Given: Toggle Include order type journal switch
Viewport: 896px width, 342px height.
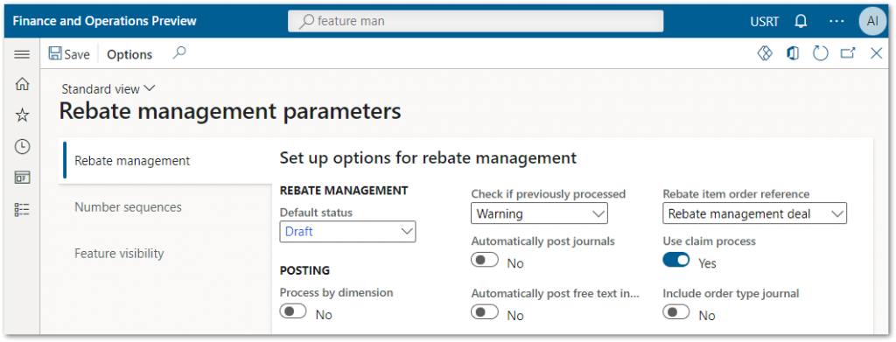Looking at the screenshot, I should pyautogui.click(x=676, y=312).
